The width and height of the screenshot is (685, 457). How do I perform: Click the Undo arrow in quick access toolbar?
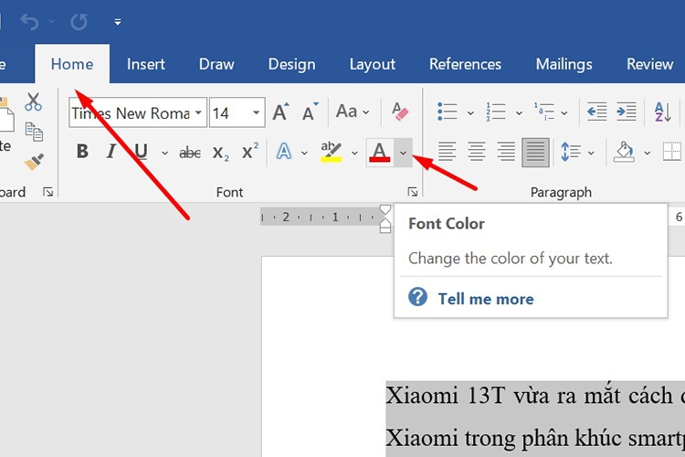coord(30,21)
